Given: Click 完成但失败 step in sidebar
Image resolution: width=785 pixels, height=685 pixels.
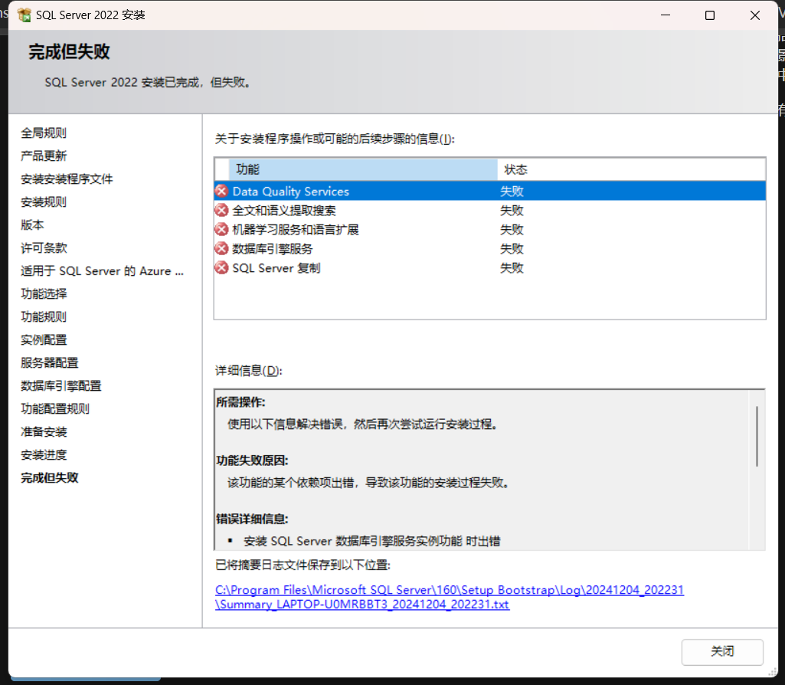Looking at the screenshot, I should pyautogui.click(x=50, y=477).
